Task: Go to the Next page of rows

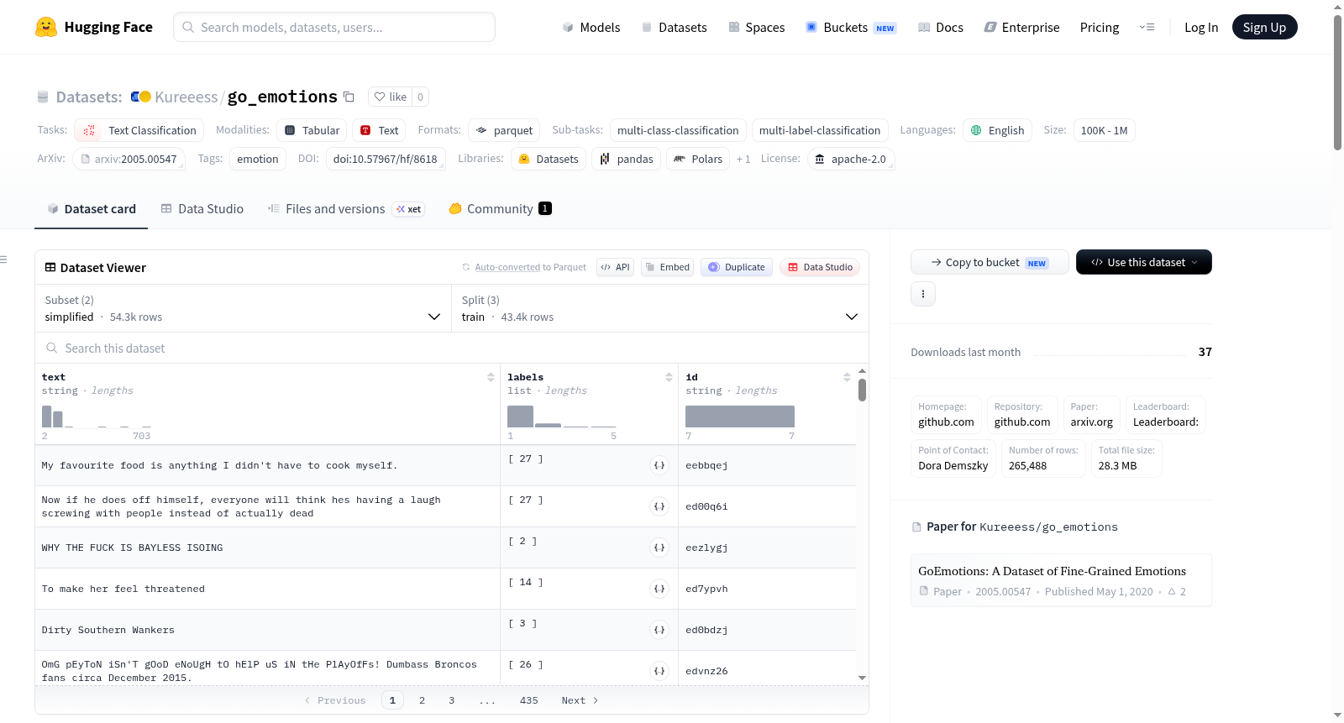Action: pos(580,700)
